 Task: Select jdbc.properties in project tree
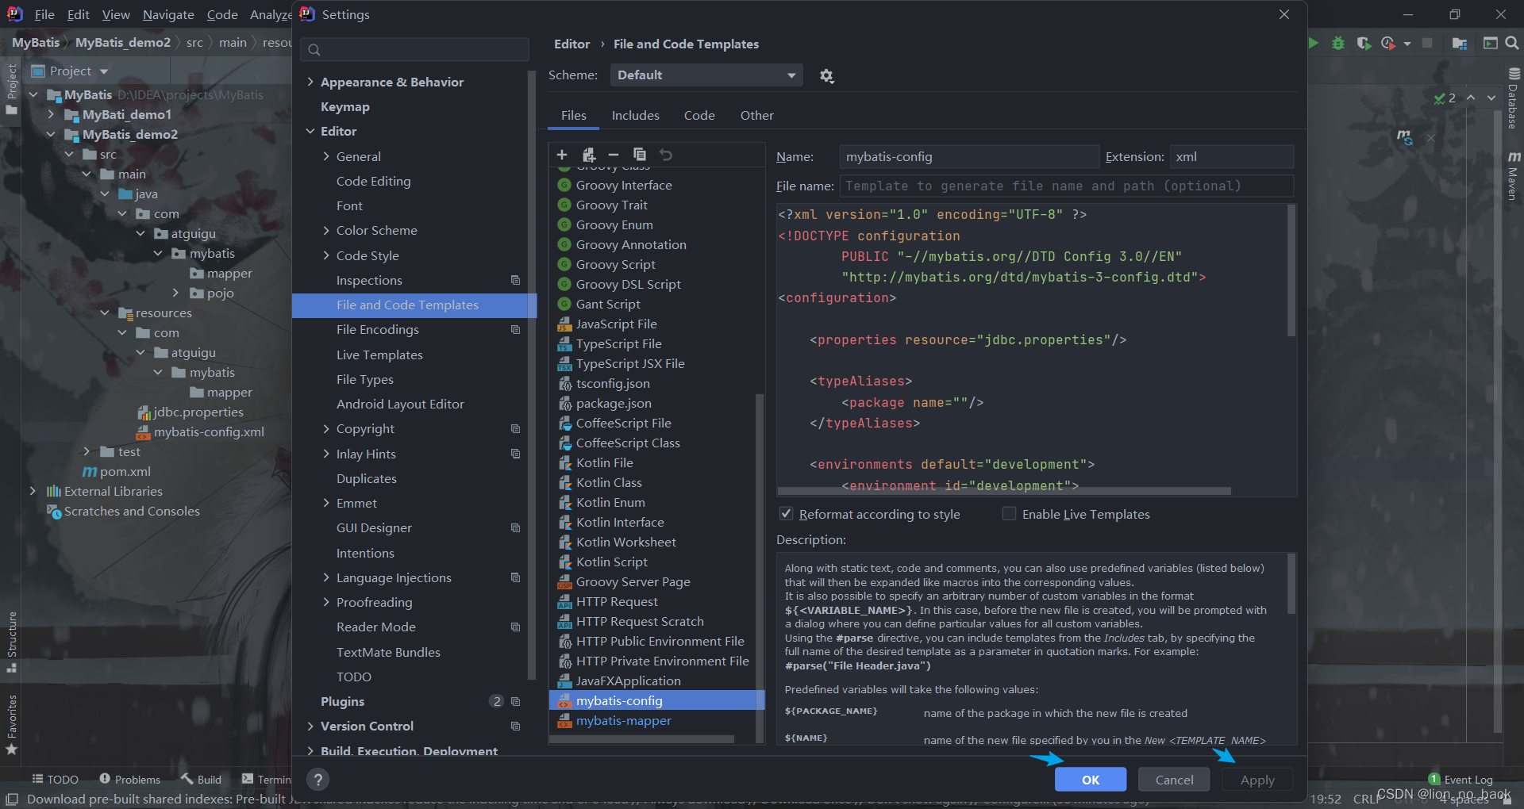pyautogui.click(x=190, y=412)
